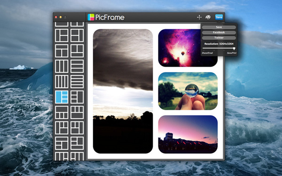Select the highlighted blue frame layout
This screenshot has height=176, width=282.
click(x=62, y=97)
